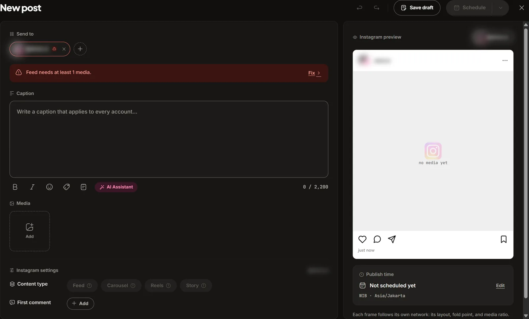The height and width of the screenshot is (319, 529).
Task: Click the scrollbar down arrow
Action: (x=526, y=316)
